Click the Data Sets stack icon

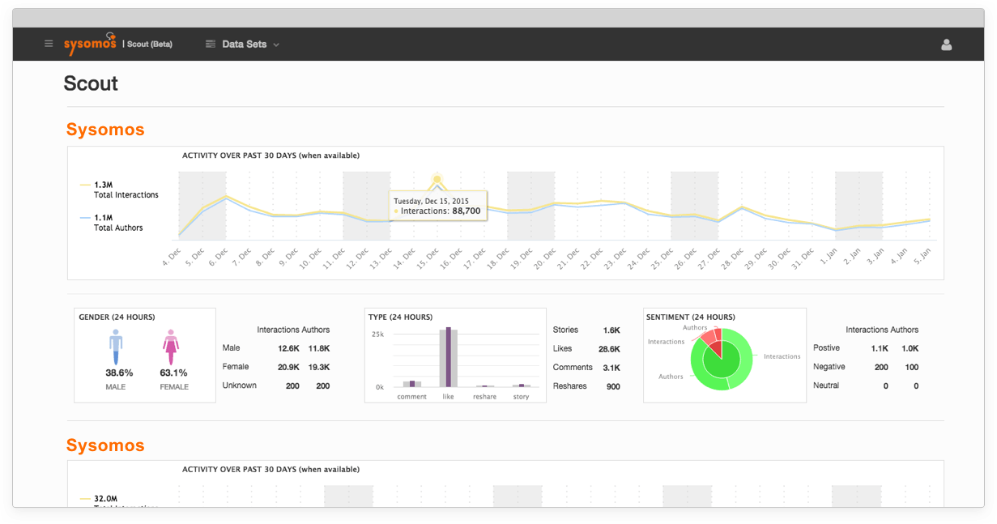coord(210,44)
